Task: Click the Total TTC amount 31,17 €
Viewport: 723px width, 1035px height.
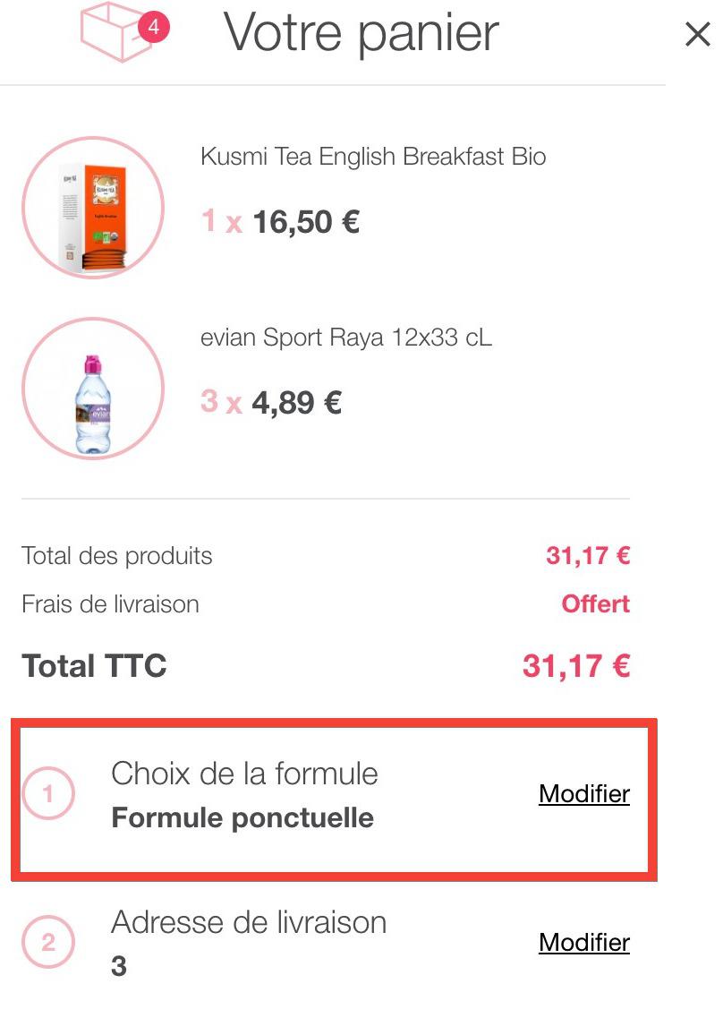Action: click(576, 665)
